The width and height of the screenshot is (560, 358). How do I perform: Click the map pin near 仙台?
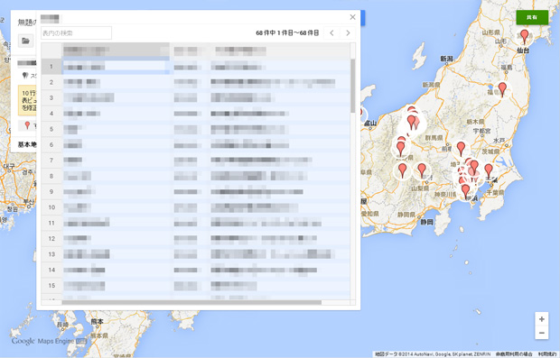click(x=524, y=37)
